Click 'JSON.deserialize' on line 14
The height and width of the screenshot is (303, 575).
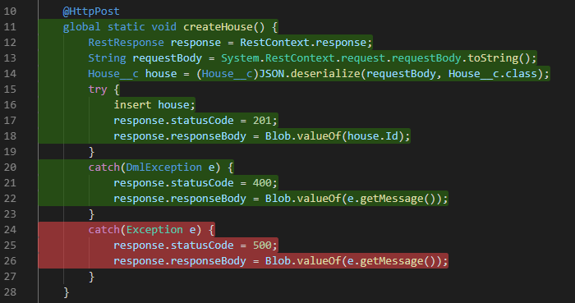(309, 74)
